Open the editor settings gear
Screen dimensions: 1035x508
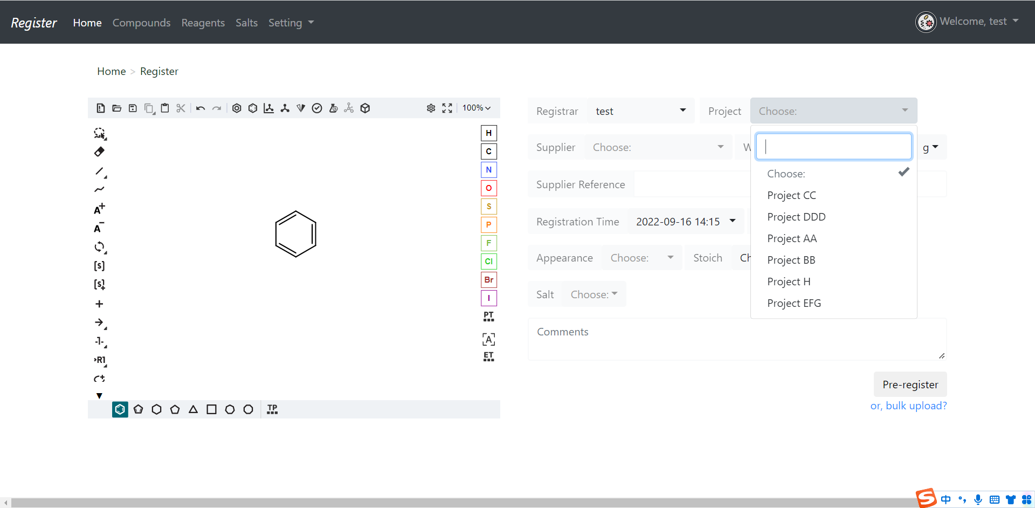(431, 108)
